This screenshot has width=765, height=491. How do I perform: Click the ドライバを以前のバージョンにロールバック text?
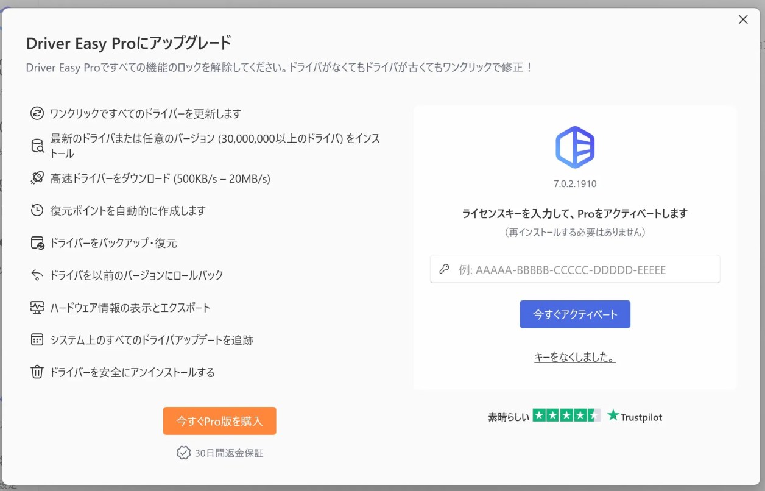[x=136, y=275]
